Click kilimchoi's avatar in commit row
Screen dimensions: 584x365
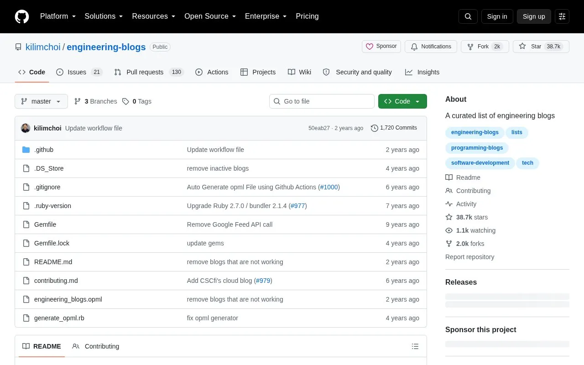[26, 128]
